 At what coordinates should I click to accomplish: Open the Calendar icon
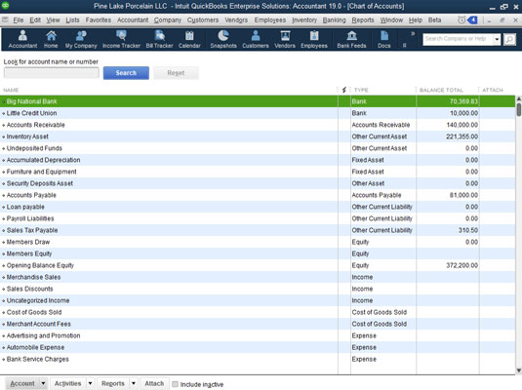pos(189,39)
